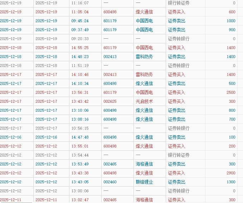This screenshot has width=243, height=203.
Task: Select the 13:54:44 time cell
Action: tap(80, 155)
